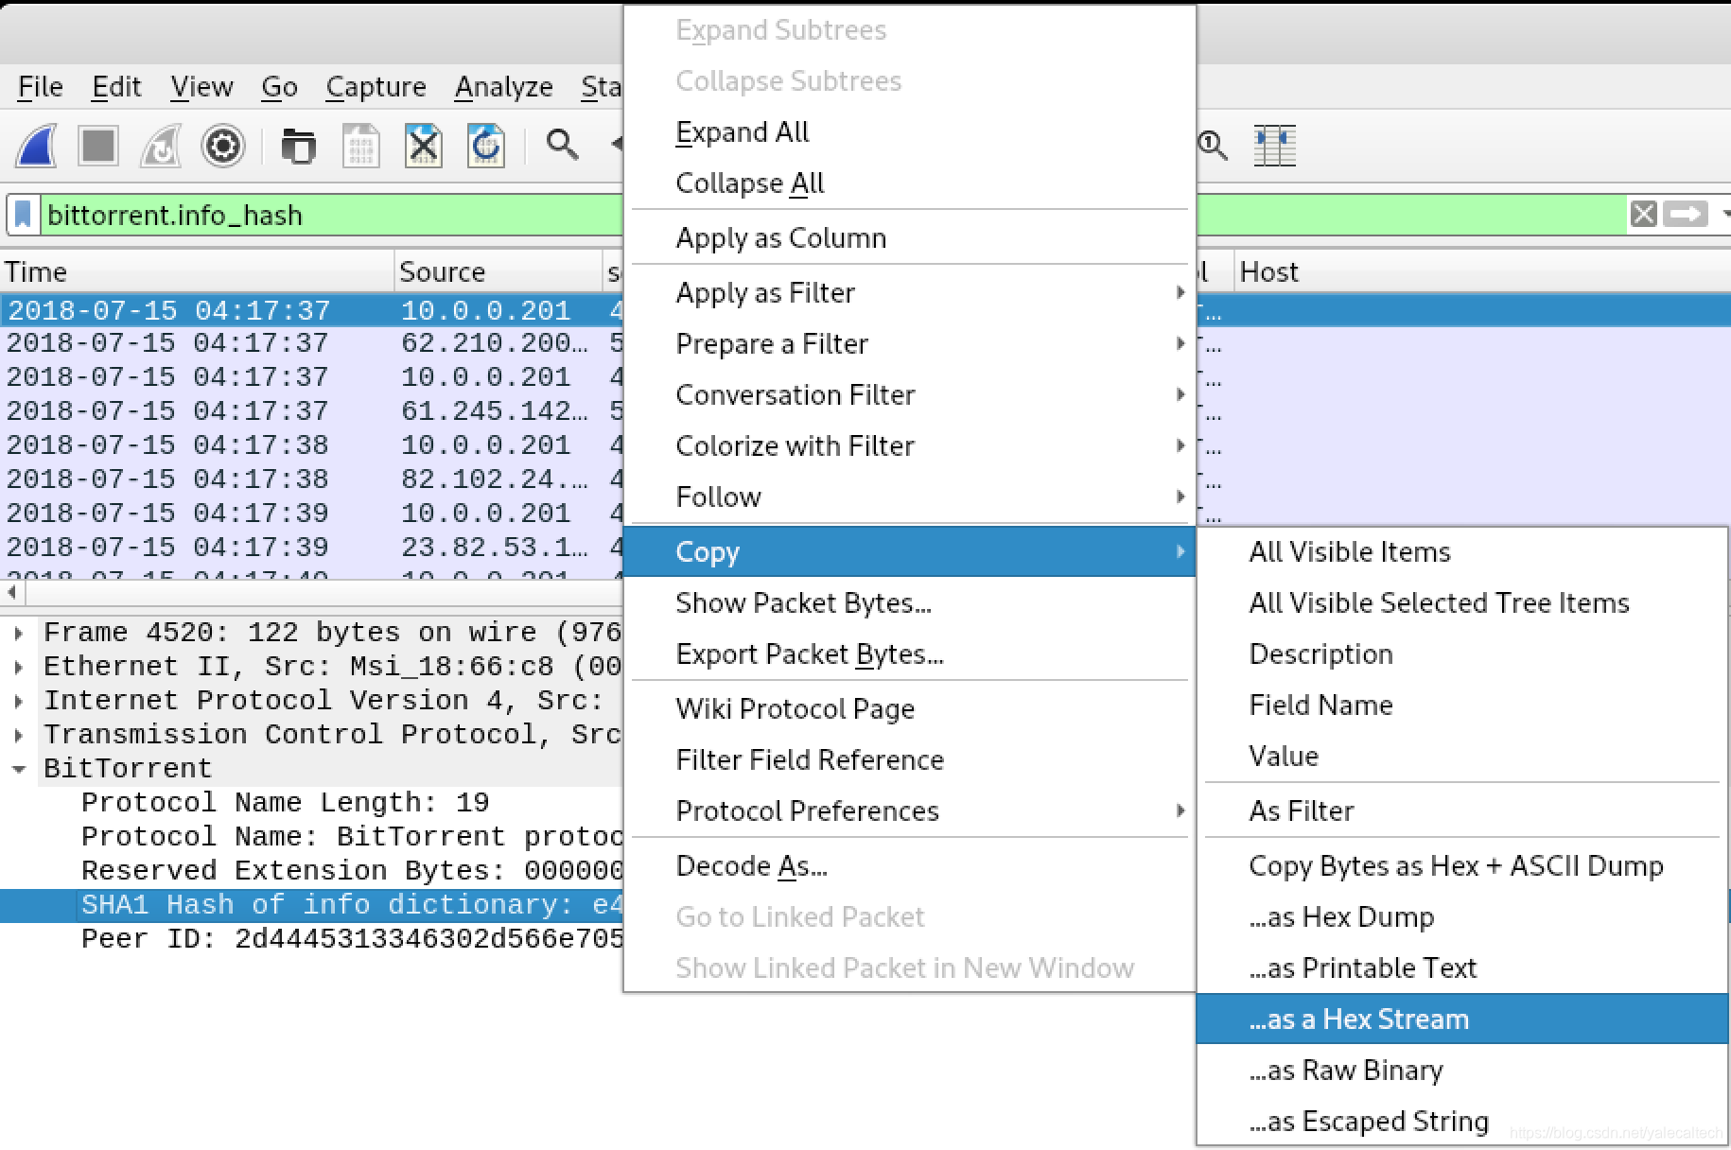Clear the display filter with X button

pyautogui.click(x=1643, y=215)
